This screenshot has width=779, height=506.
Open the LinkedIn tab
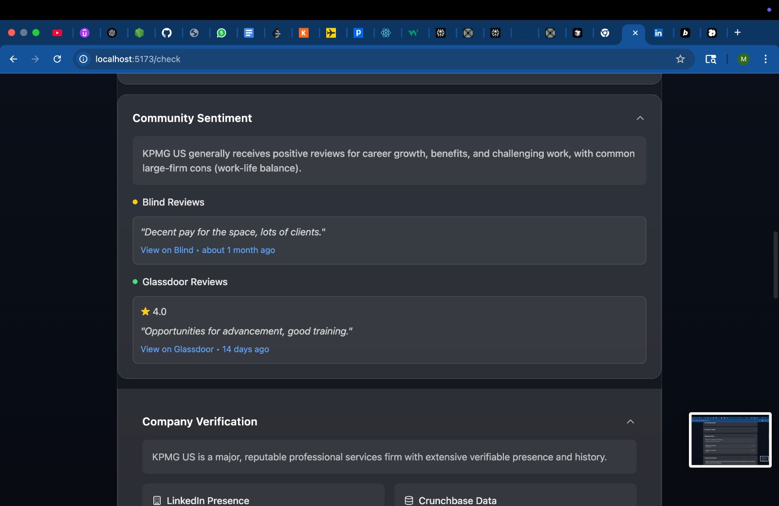[x=658, y=33]
